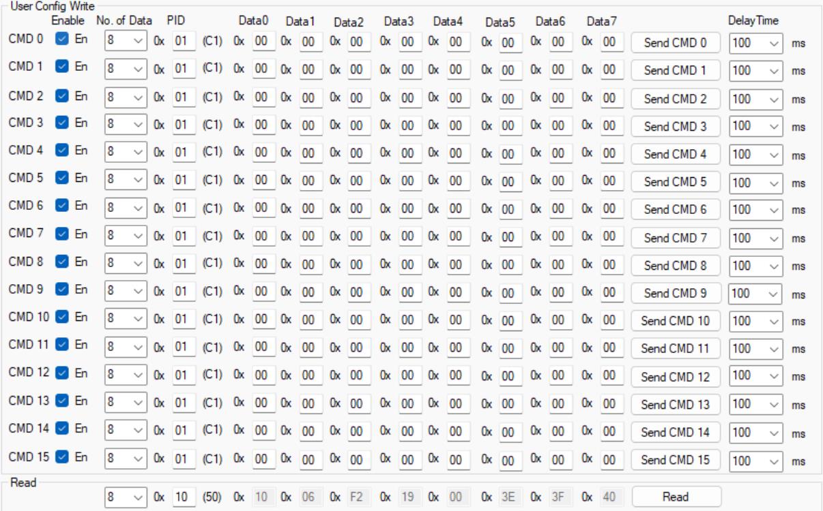Click the CMD 6 Data7 hex field
823x511 pixels.
tap(609, 208)
